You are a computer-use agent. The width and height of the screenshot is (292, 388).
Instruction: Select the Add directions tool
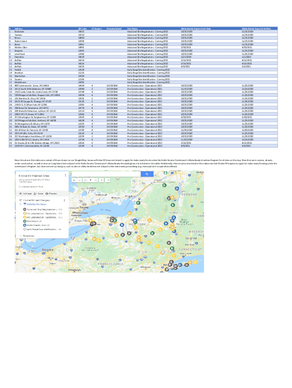tap(102, 180)
